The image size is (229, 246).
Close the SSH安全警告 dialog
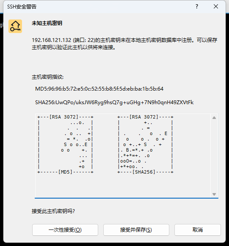(x=216, y=6)
